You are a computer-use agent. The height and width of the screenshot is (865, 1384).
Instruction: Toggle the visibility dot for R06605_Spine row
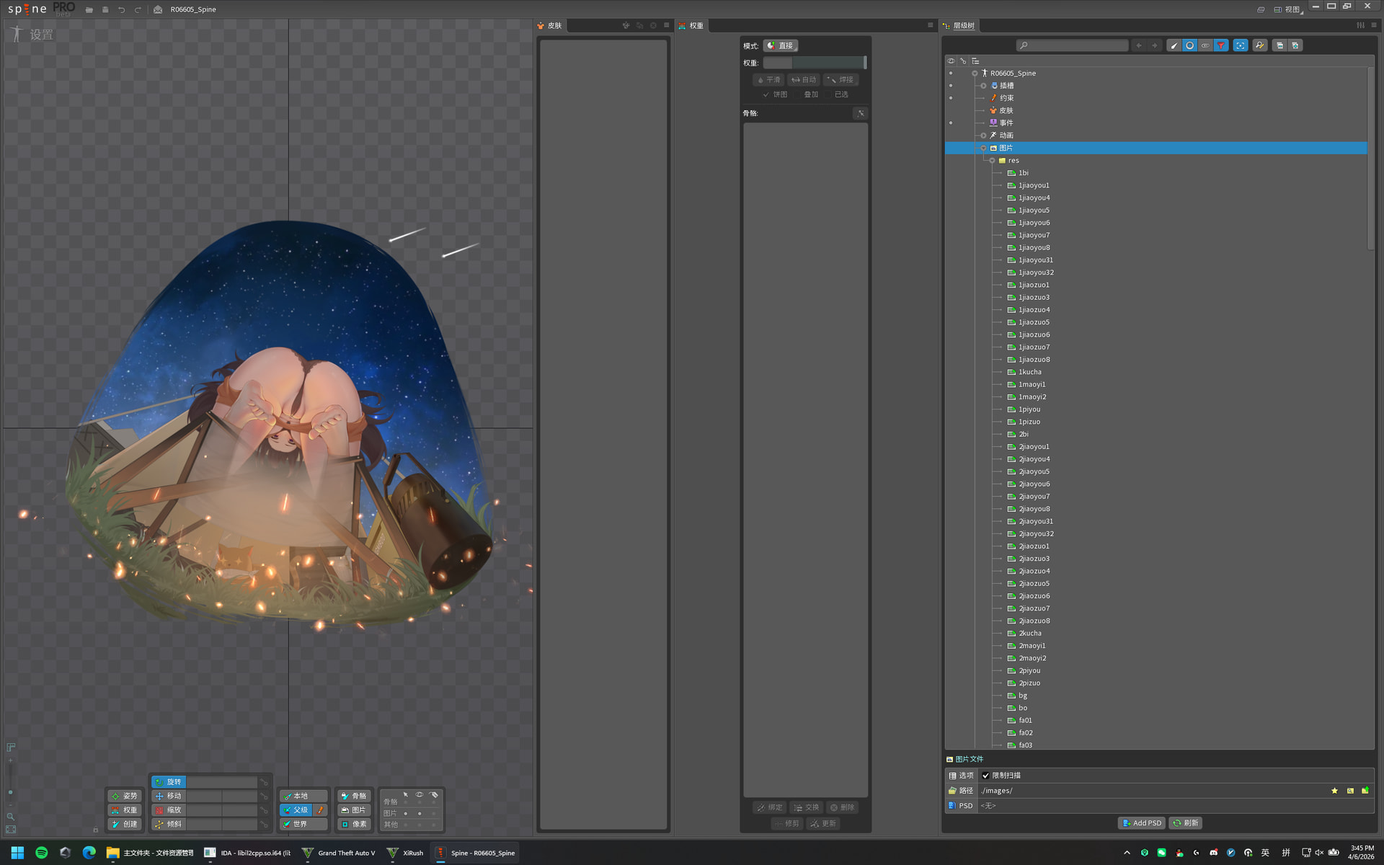point(951,74)
